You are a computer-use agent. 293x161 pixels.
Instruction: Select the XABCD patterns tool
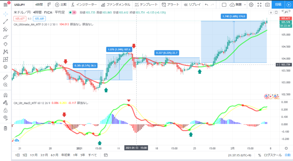click(x=5, y=52)
